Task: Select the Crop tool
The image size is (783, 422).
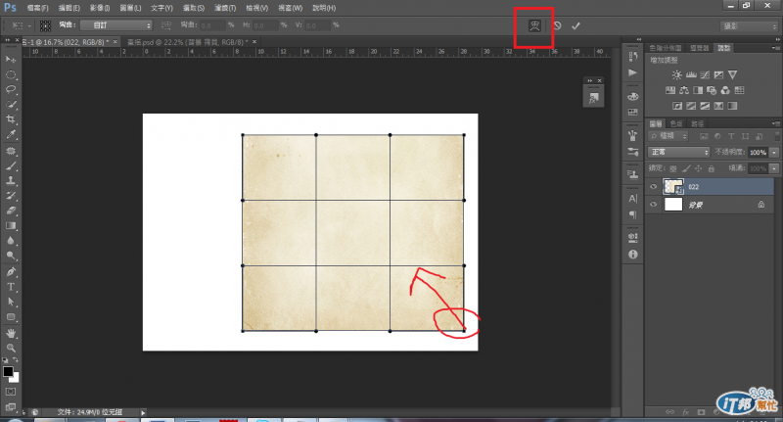Action: pyautogui.click(x=11, y=119)
